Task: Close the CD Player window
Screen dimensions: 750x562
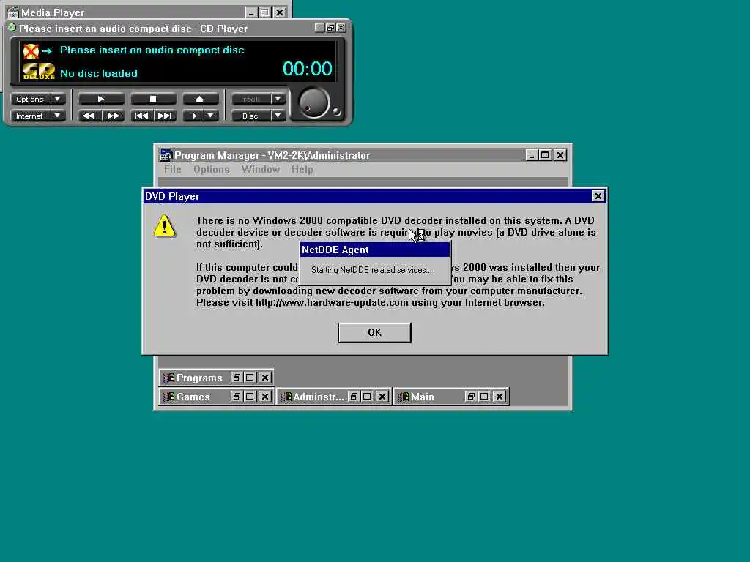Action: point(341,28)
